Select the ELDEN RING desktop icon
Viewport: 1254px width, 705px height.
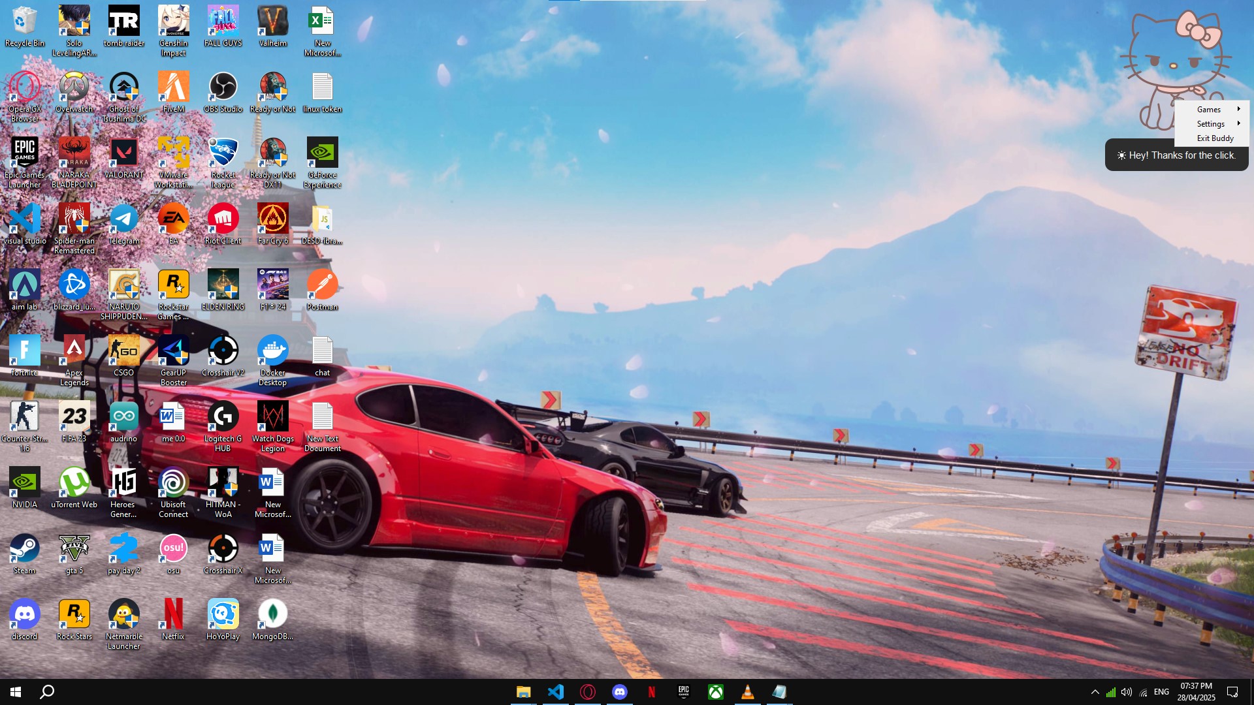pos(223,290)
